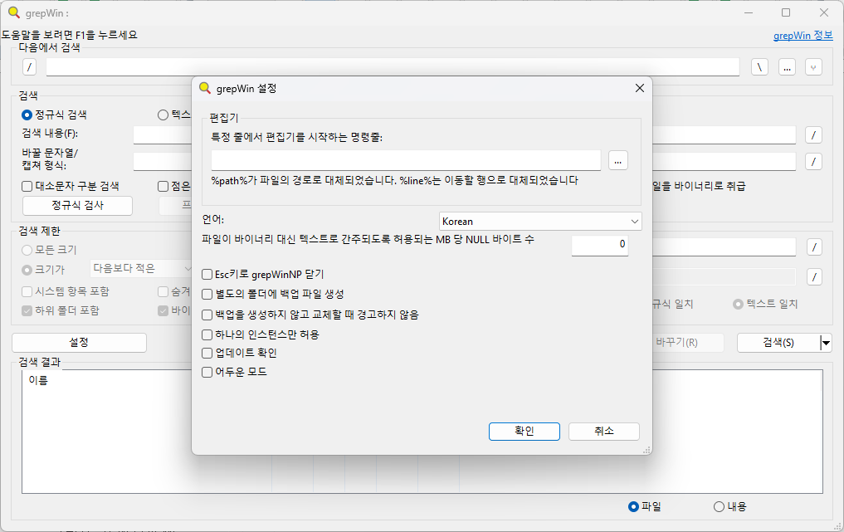This screenshot has width=844, height=532.
Task: Click the '/' button beside 검색 내용 field
Action: point(813,134)
